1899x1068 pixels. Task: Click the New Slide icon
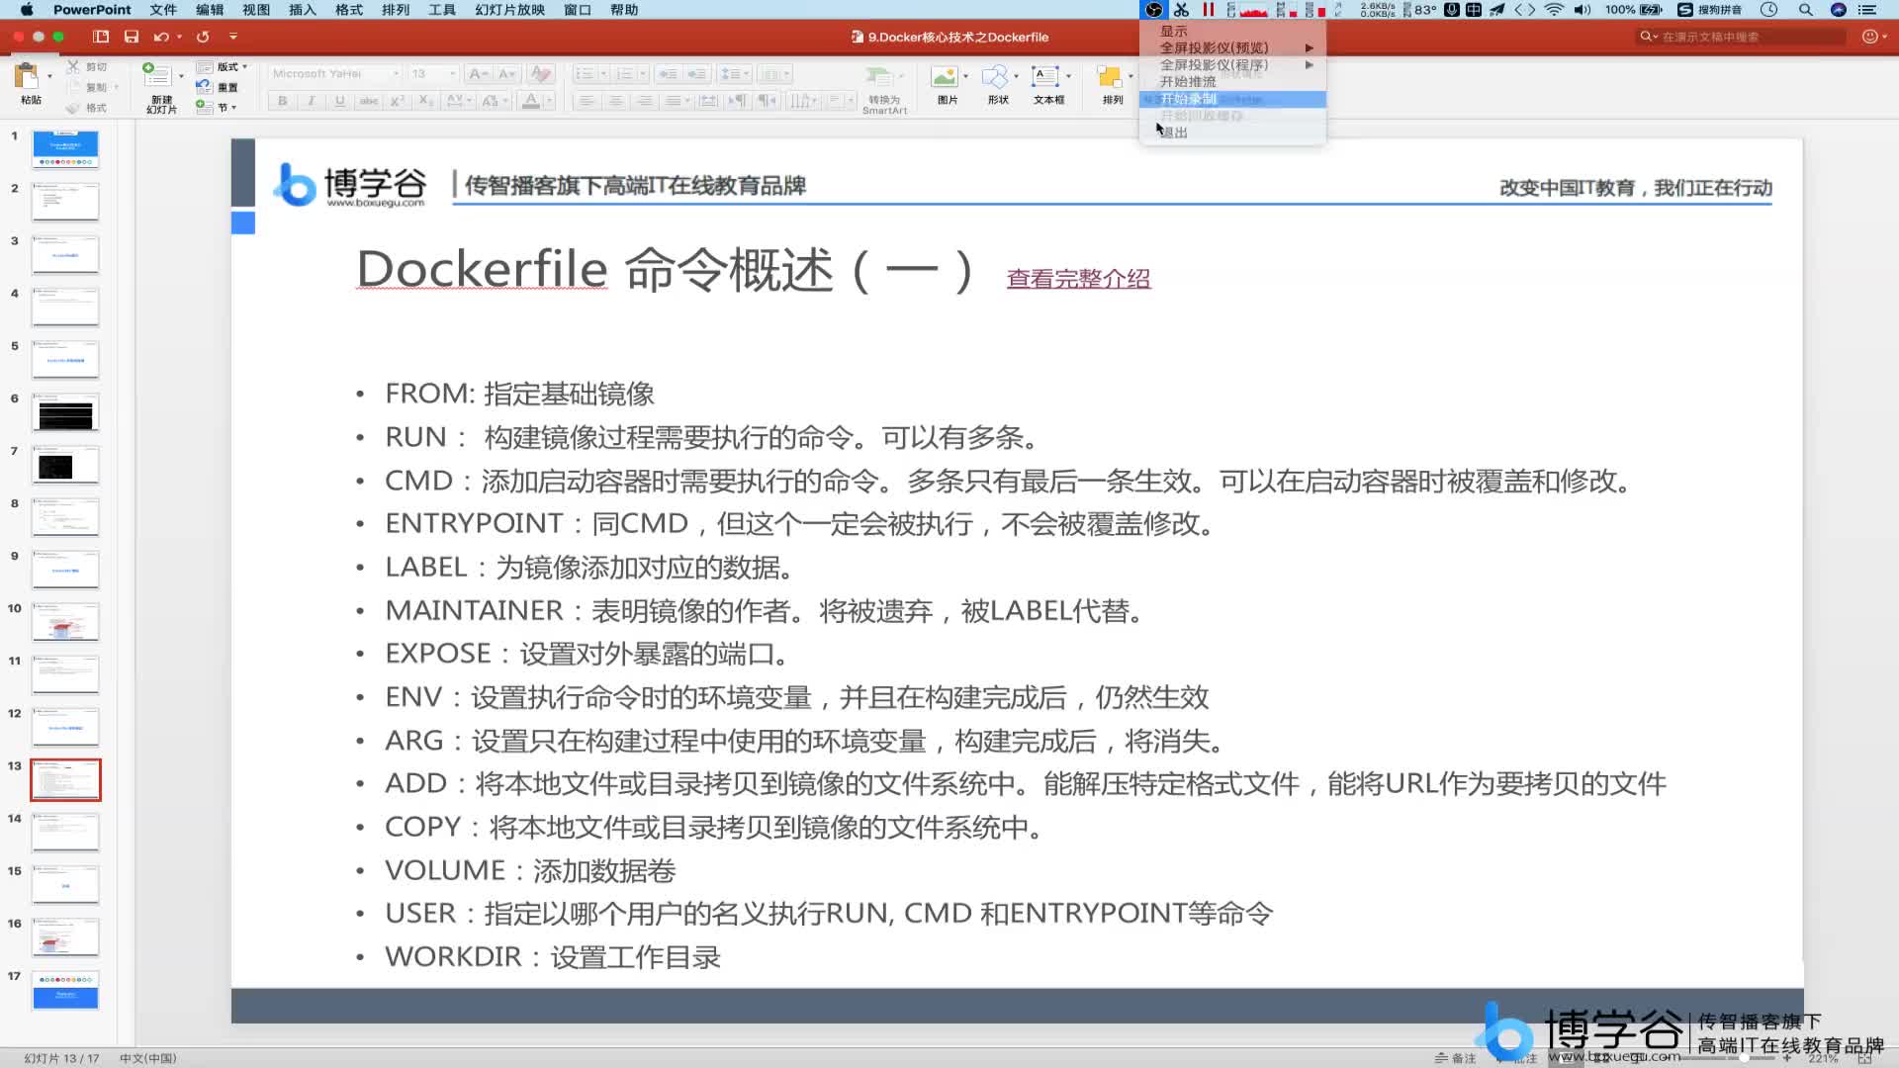(x=157, y=74)
